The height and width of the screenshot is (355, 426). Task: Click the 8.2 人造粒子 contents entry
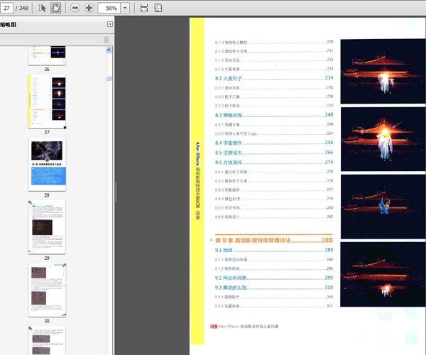[229, 78]
